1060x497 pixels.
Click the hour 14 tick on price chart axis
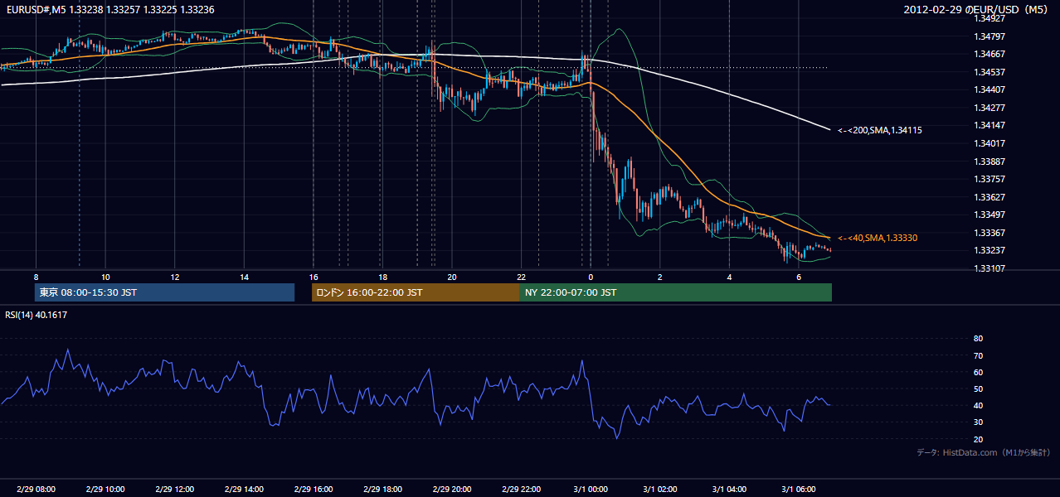point(244,276)
